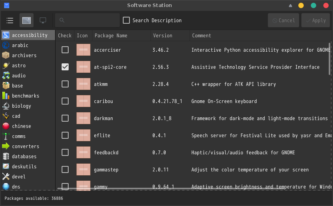Click the Cancel button

click(283, 20)
